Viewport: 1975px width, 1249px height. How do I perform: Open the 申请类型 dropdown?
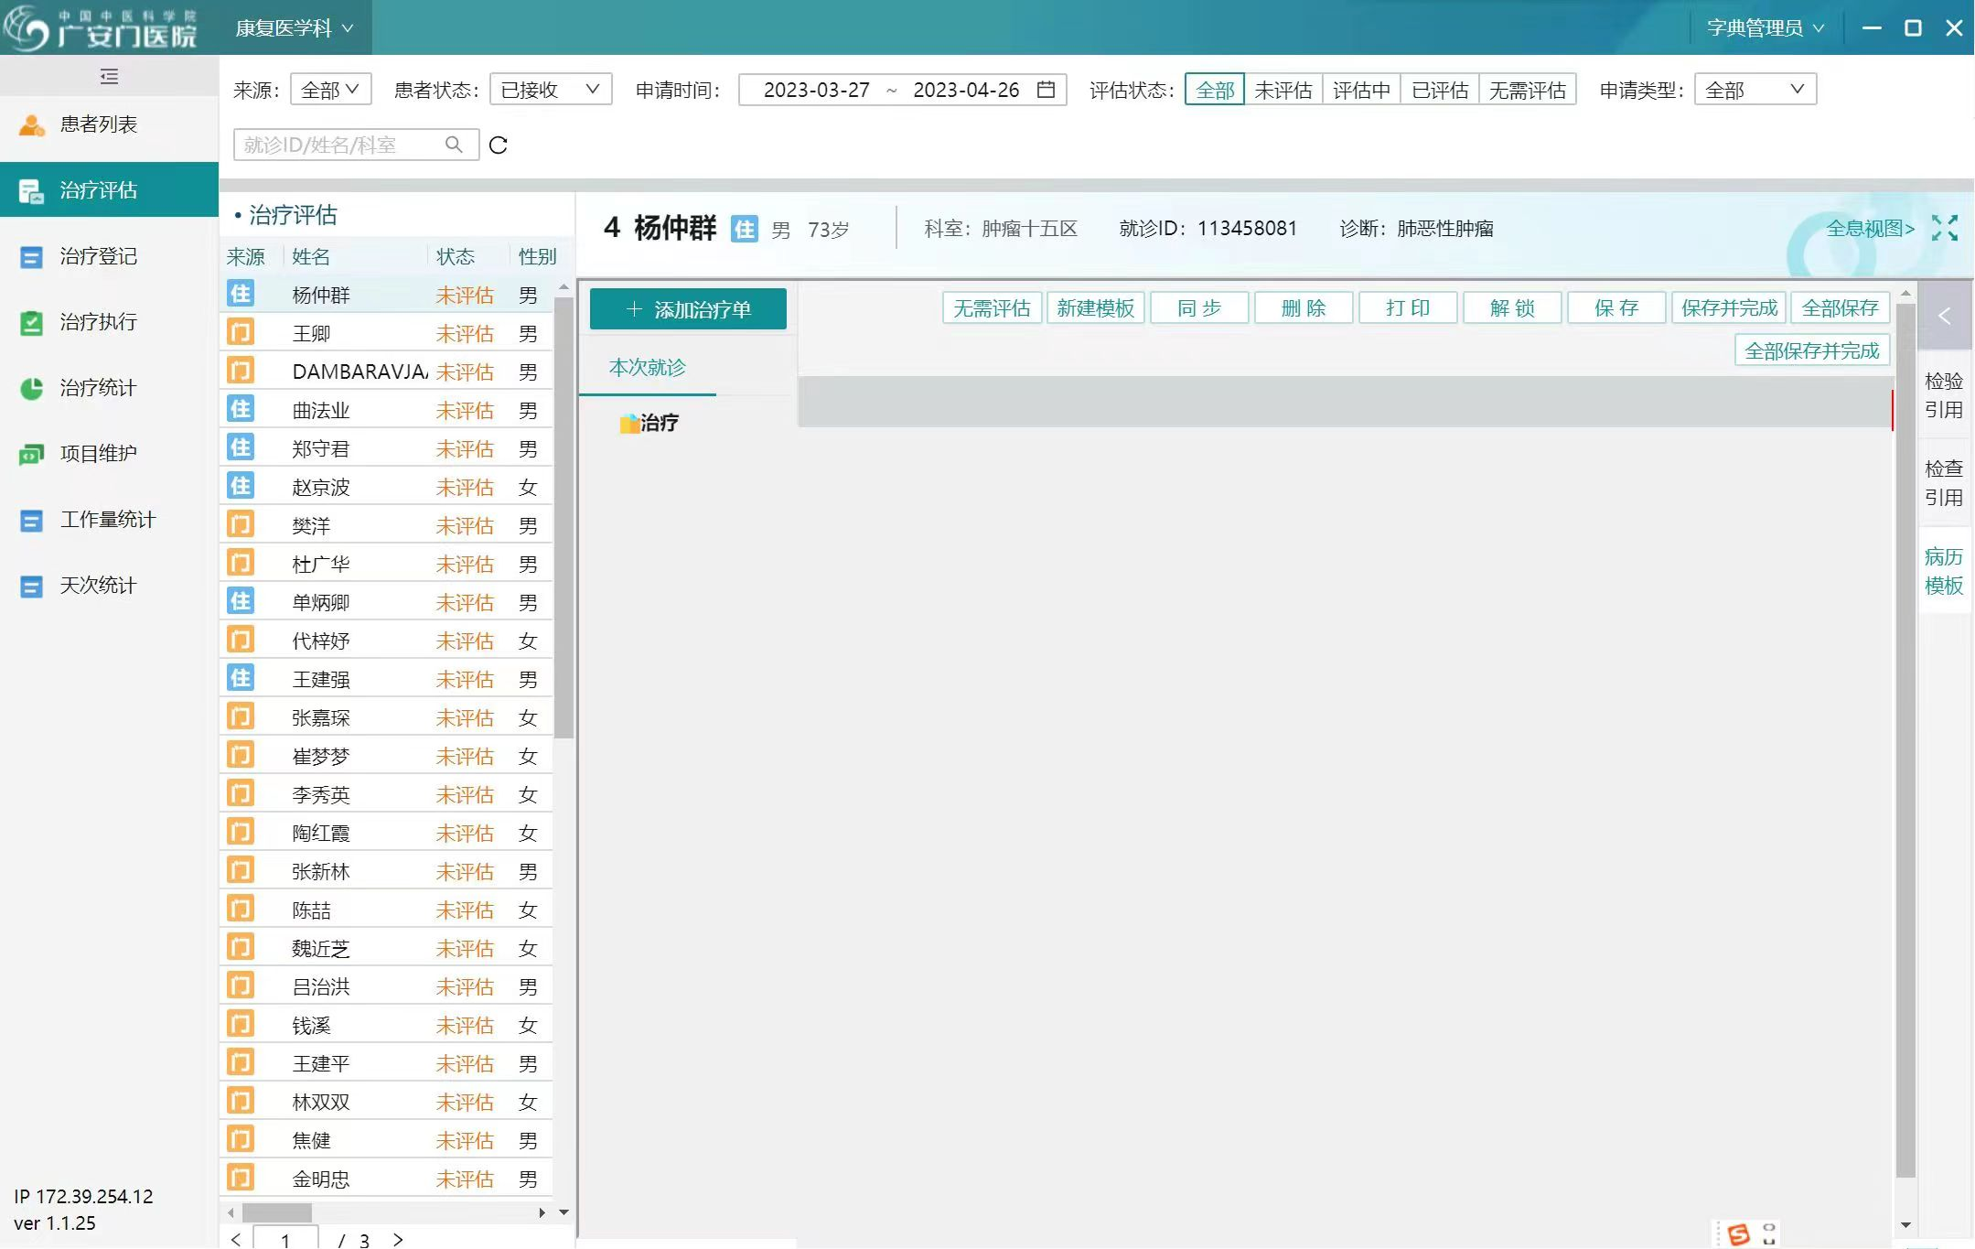coord(1755,90)
